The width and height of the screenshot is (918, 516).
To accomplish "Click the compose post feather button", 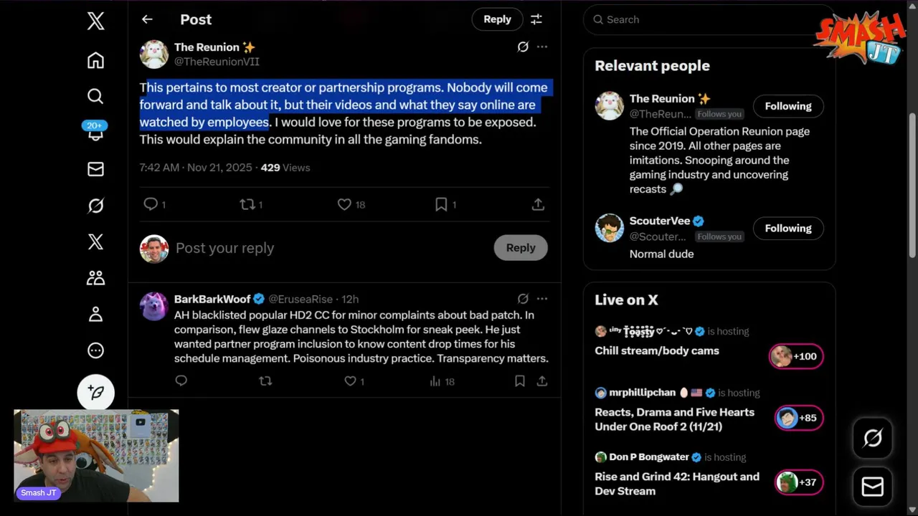I will pyautogui.click(x=95, y=392).
